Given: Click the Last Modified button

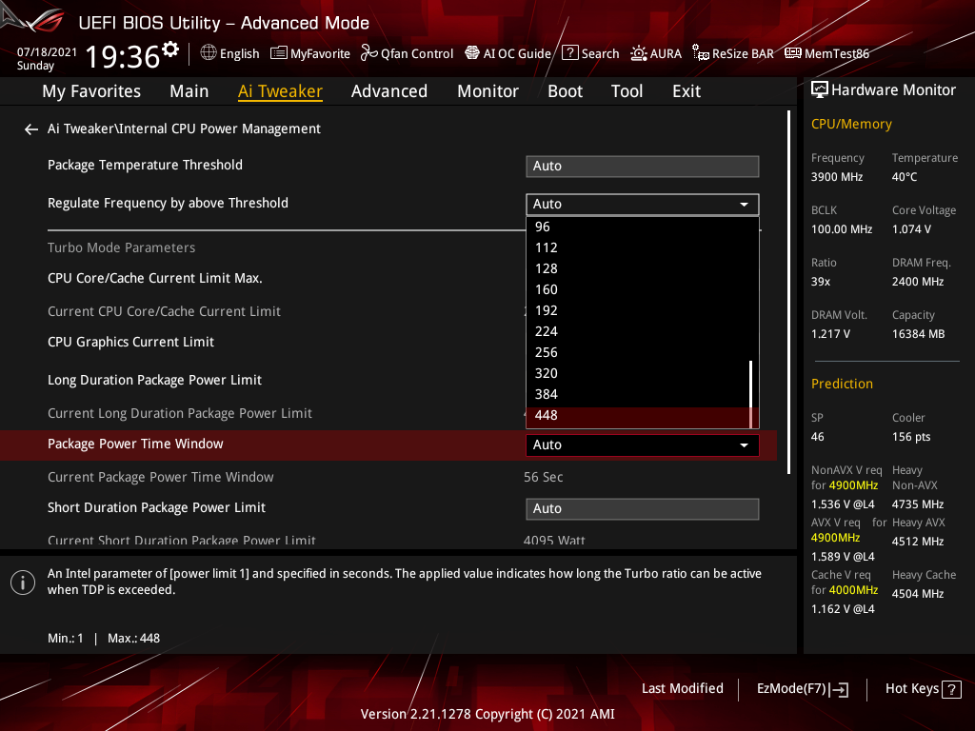Looking at the screenshot, I should 682,688.
